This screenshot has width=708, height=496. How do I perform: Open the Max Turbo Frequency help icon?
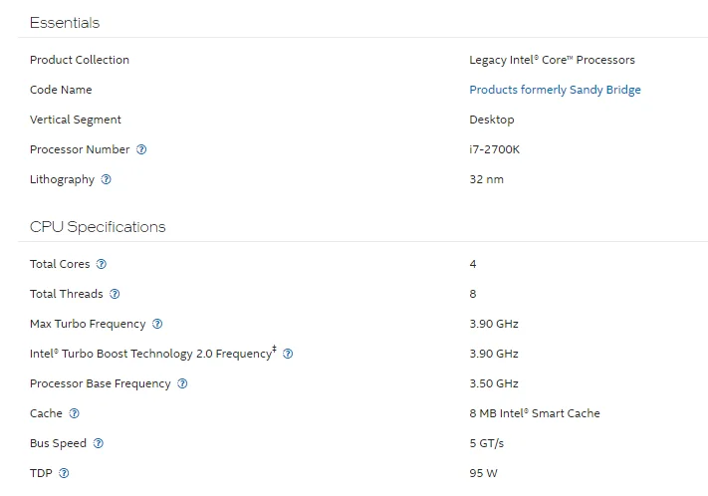point(157,324)
